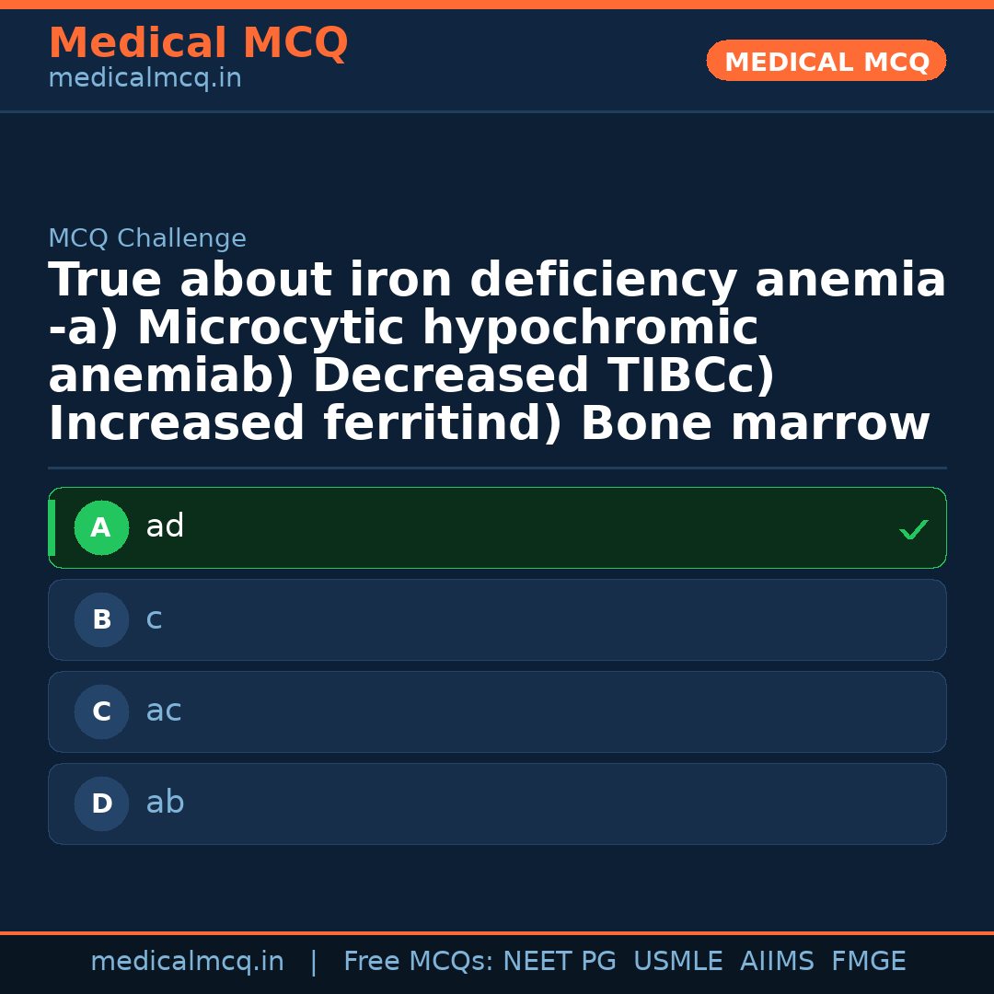Viewport: 994px width, 994px height.
Task: Click "Free MCQs:" text in footer
Action: (x=419, y=962)
